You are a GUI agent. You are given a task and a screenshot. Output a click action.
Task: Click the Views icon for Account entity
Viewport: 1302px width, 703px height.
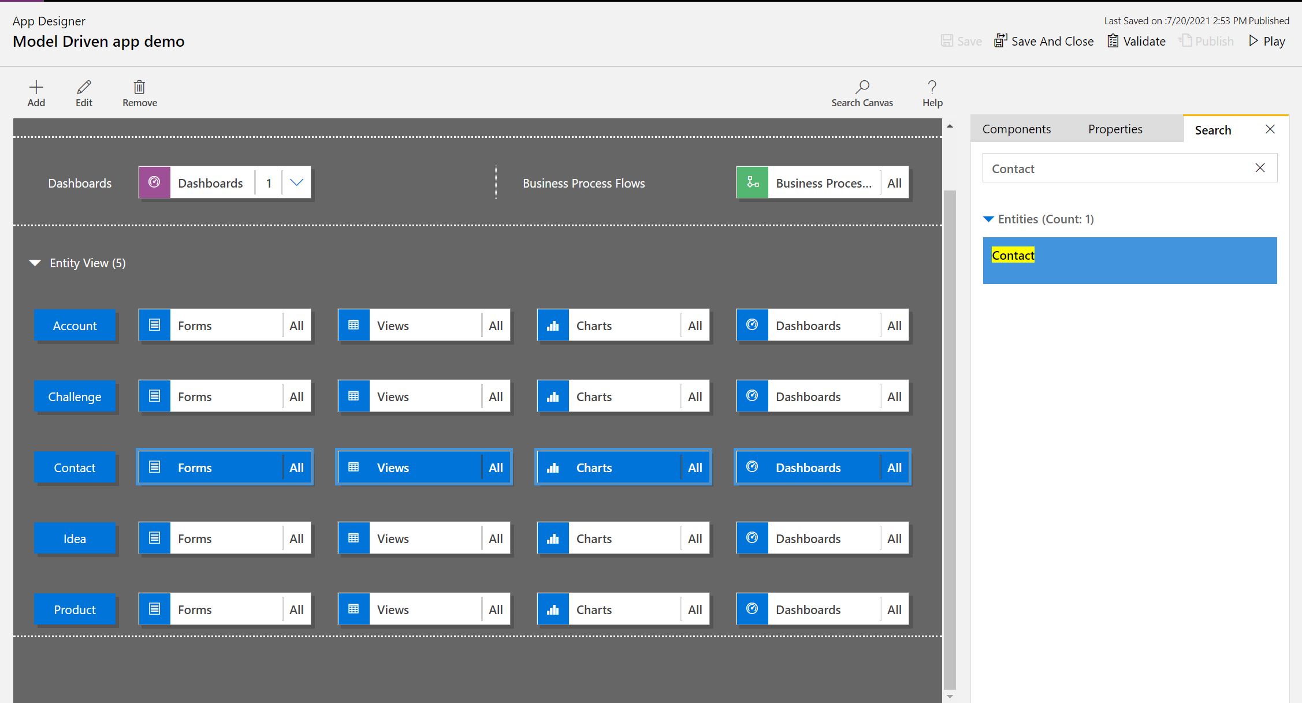tap(354, 326)
